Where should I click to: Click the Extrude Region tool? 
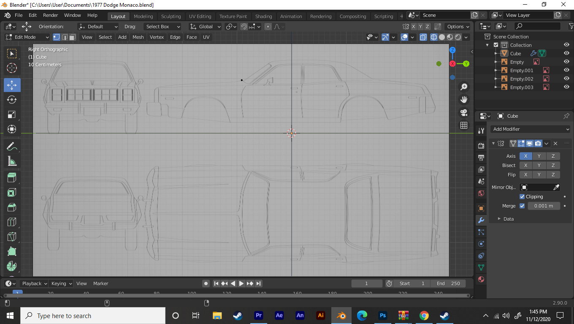click(x=12, y=178)
